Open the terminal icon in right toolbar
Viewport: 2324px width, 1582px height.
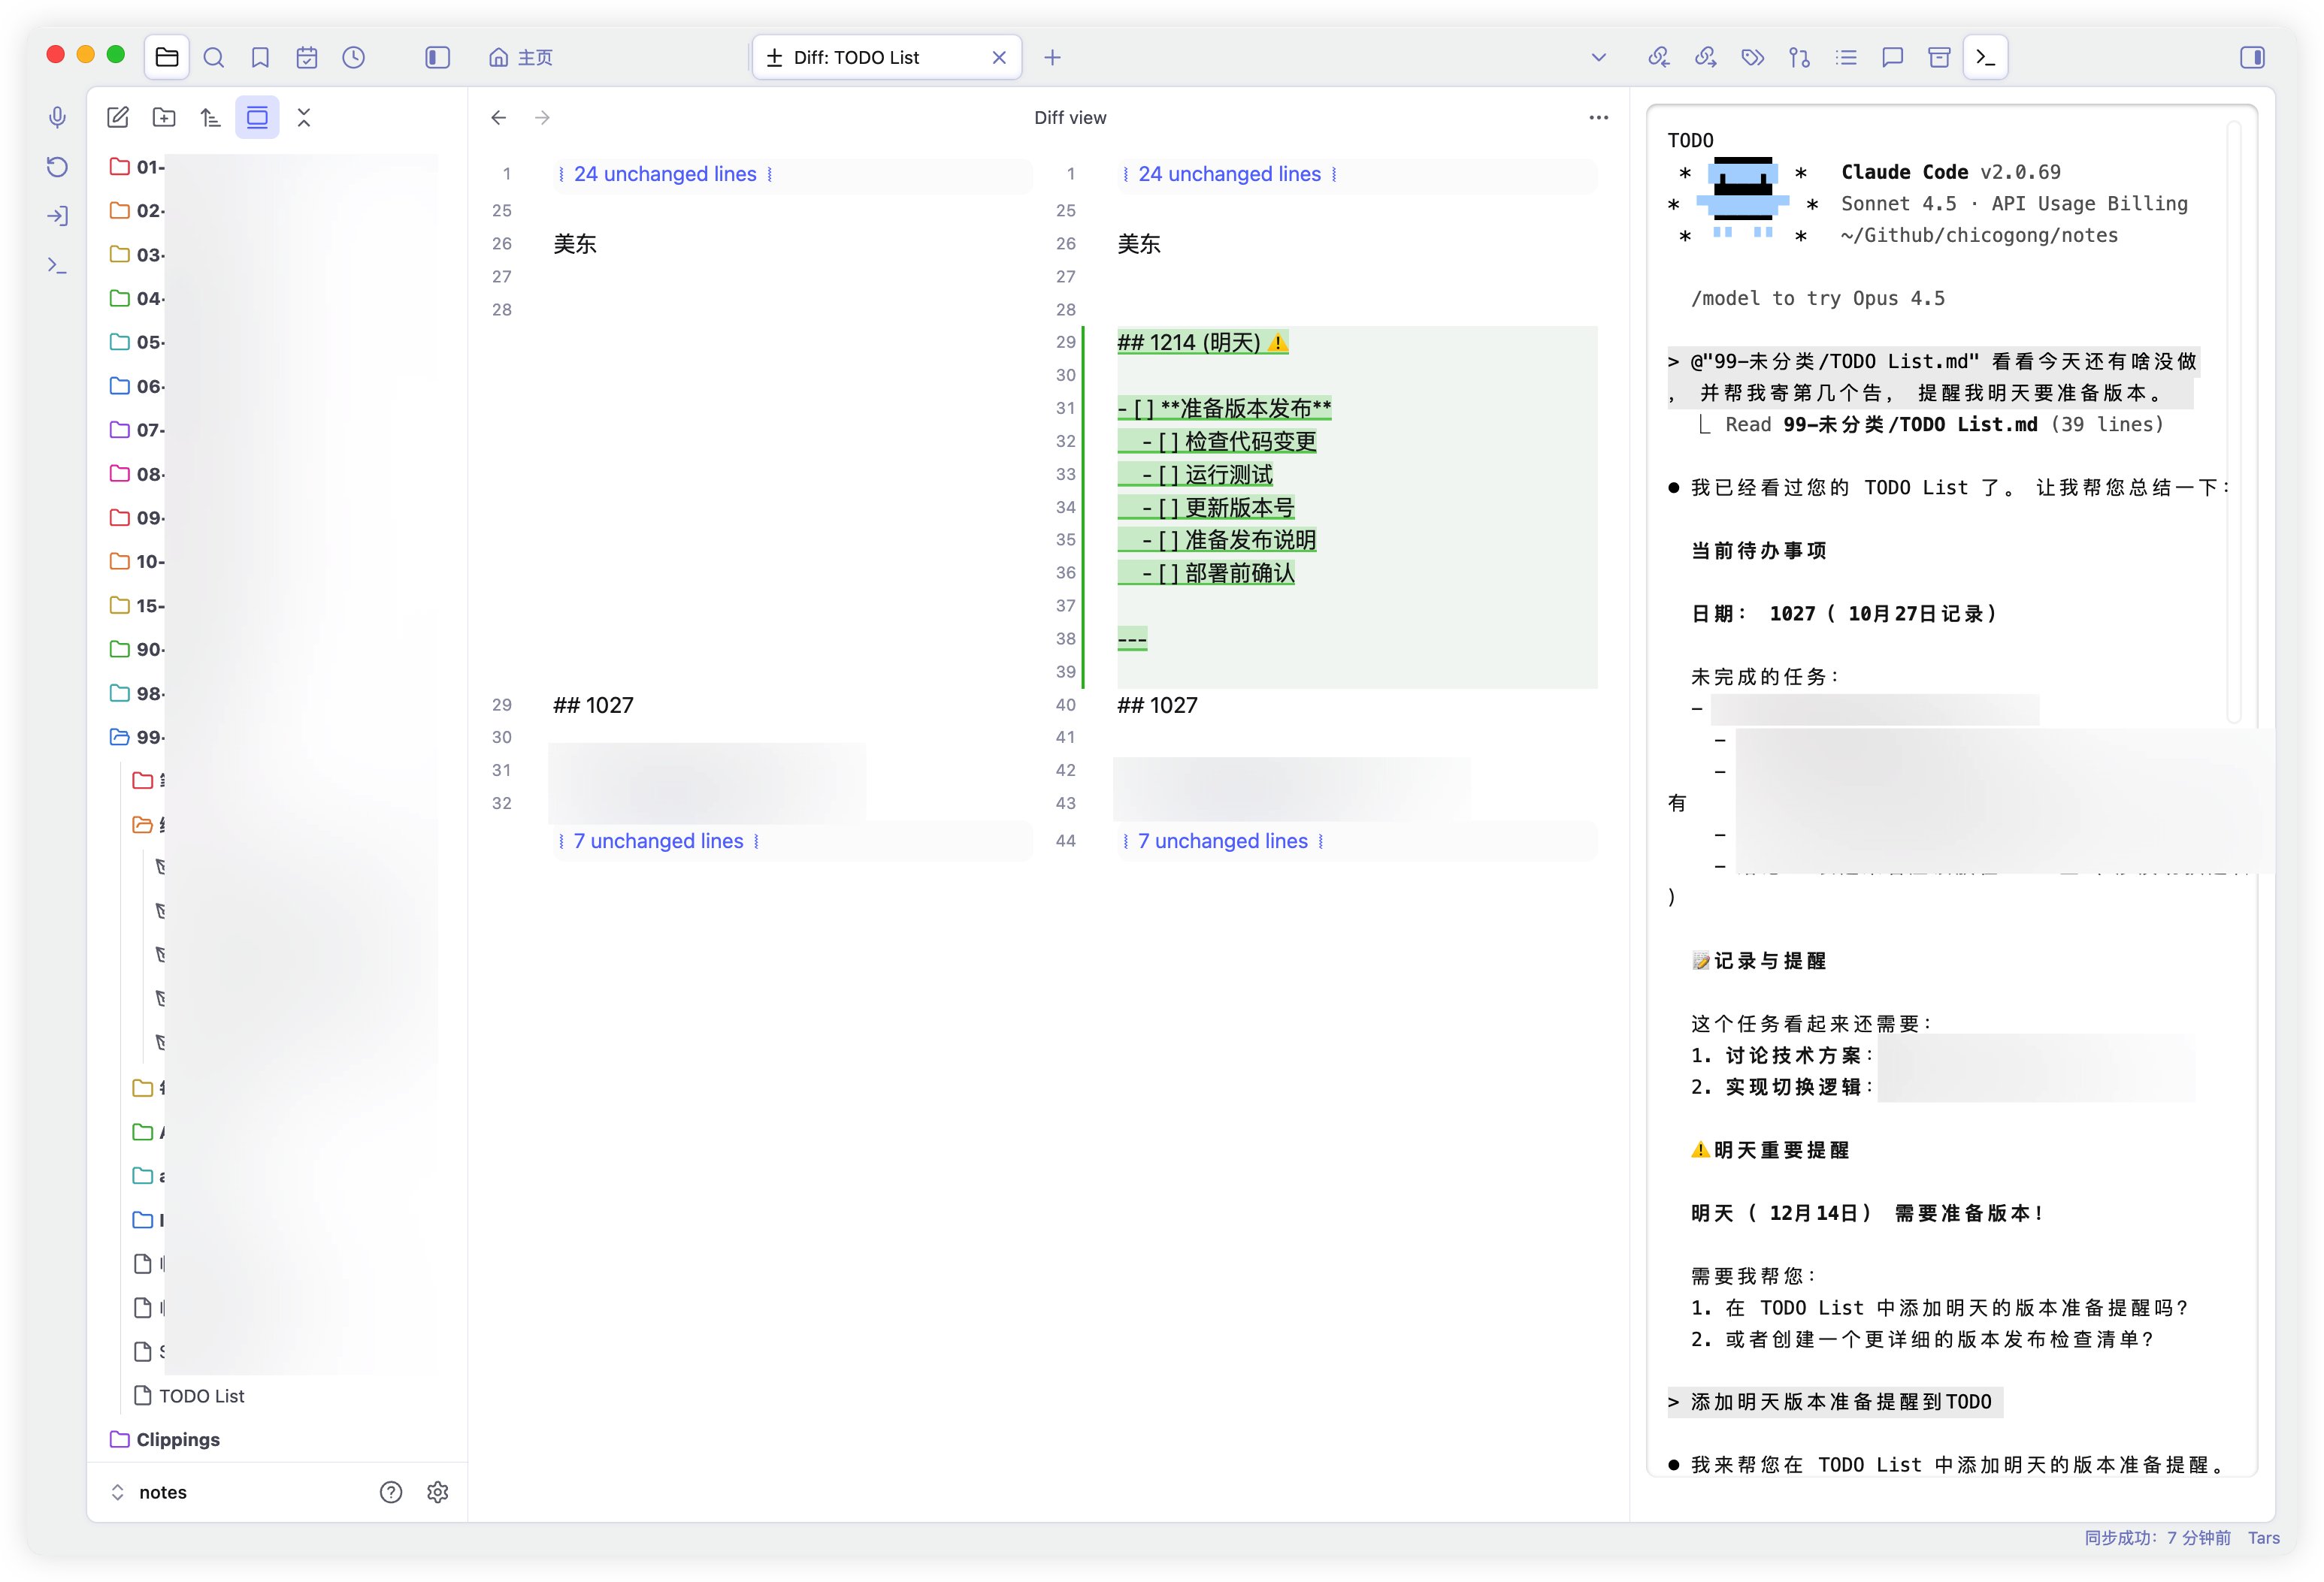point(1985,58)
